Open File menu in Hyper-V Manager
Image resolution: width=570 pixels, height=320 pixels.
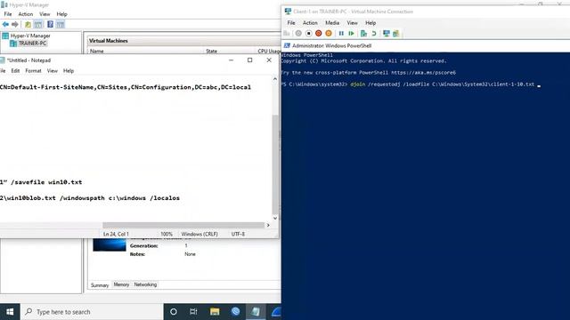(8, 14)
